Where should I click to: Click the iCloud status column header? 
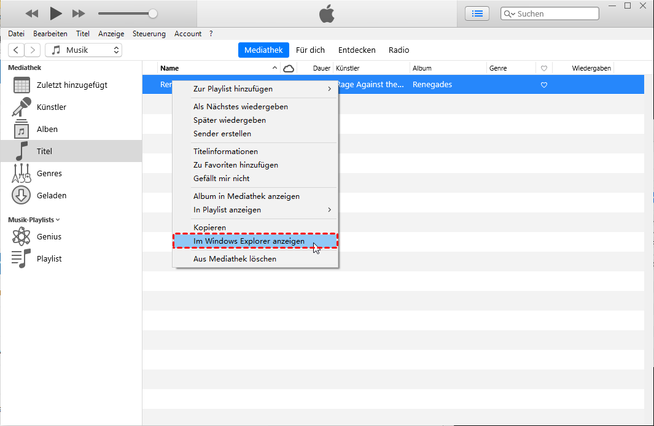pyautogui.click(x=288, y=68)
